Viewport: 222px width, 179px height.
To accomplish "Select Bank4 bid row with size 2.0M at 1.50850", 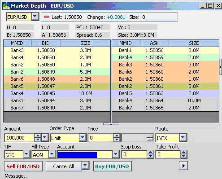I will click(x=57, y=57).
